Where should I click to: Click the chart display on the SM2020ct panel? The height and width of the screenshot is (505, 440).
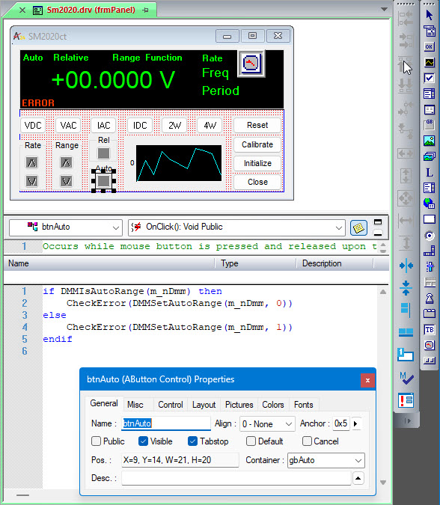[x=179, y=163]
